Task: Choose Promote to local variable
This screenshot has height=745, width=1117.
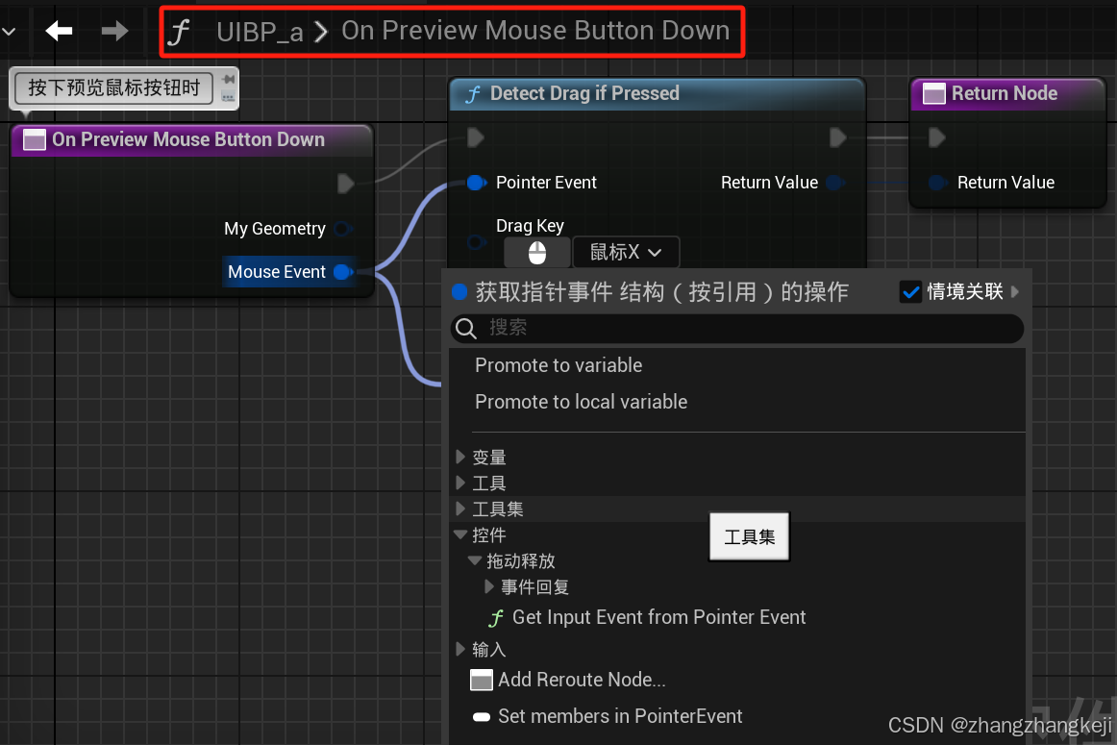Action: [581, 402]
